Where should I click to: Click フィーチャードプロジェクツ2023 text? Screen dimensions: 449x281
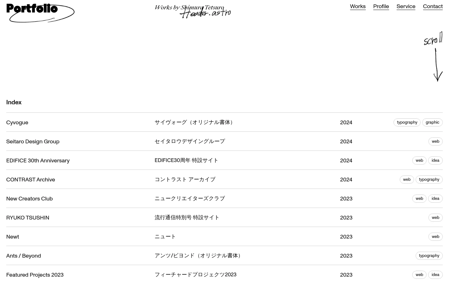pyautogui.click(x=196, y=275)
